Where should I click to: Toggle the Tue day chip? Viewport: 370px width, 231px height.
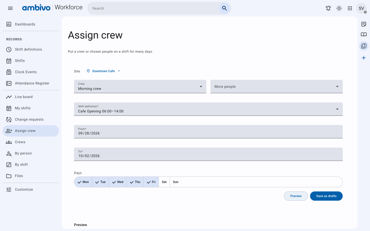pos(100,182)
